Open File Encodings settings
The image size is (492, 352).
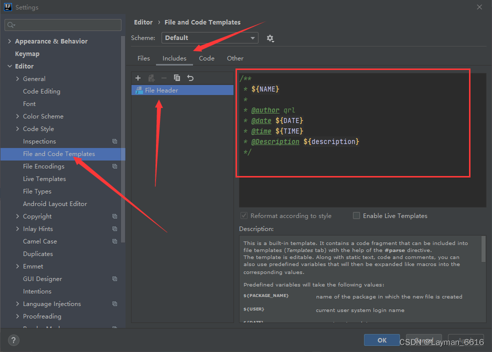[x=43, y=166]
